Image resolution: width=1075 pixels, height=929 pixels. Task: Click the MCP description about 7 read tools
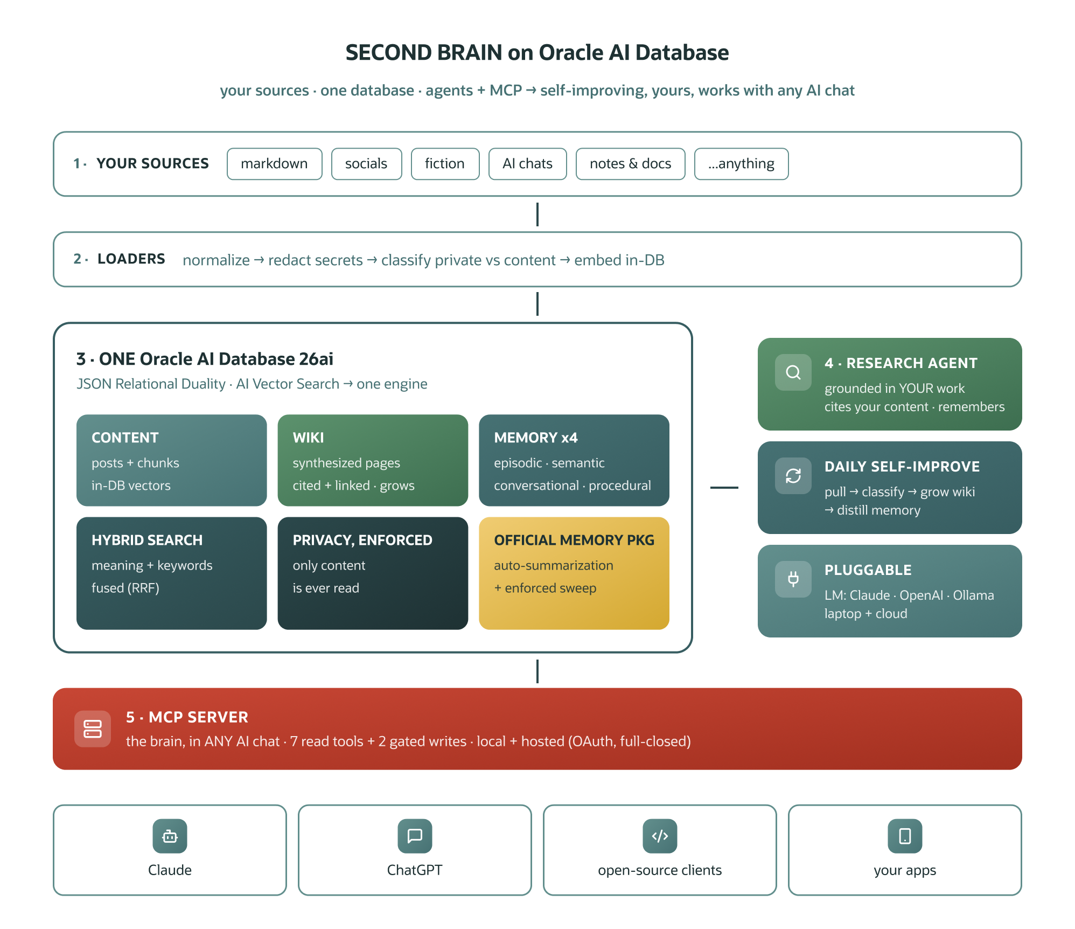(x=408, y=741)
